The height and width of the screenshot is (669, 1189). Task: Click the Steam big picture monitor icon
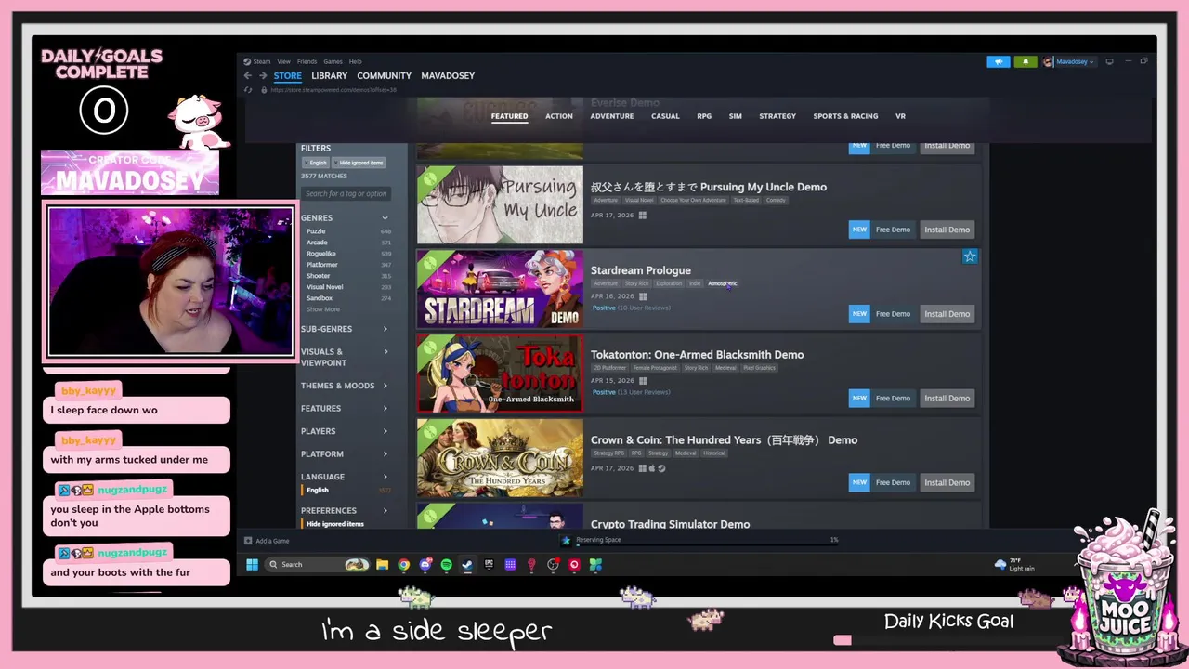pos(1109,61)
